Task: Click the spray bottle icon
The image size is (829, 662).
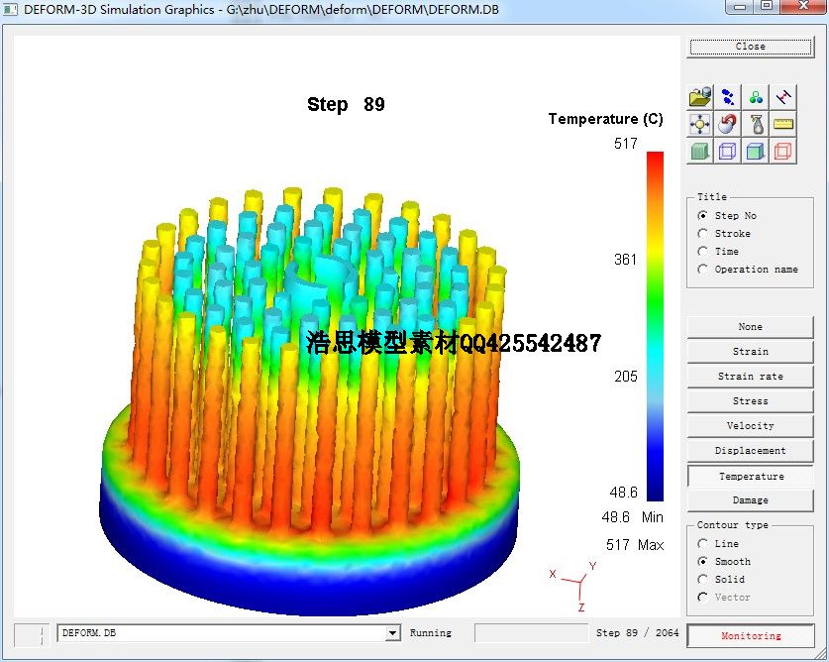Action: coord(756,124)
